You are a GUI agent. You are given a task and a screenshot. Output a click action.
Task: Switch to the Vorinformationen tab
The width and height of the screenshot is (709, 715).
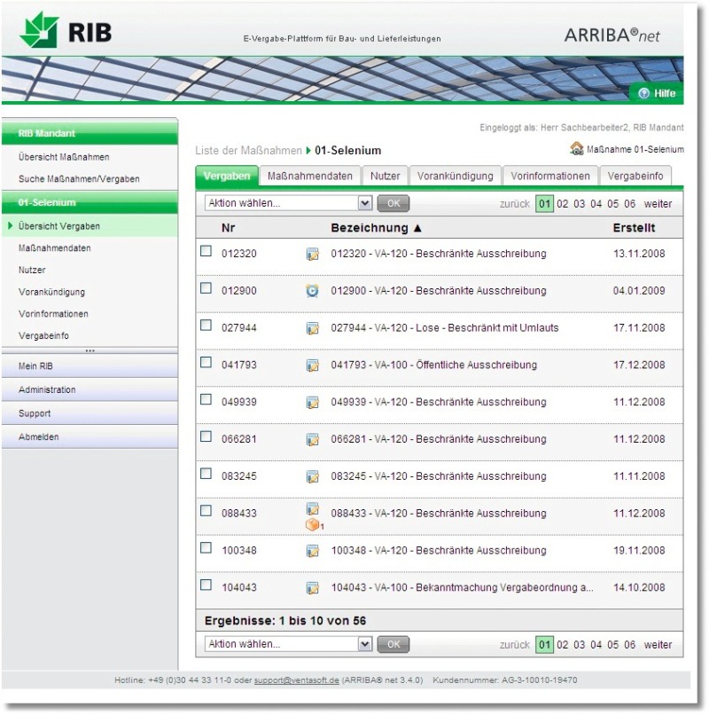click(x=550, y=176)
